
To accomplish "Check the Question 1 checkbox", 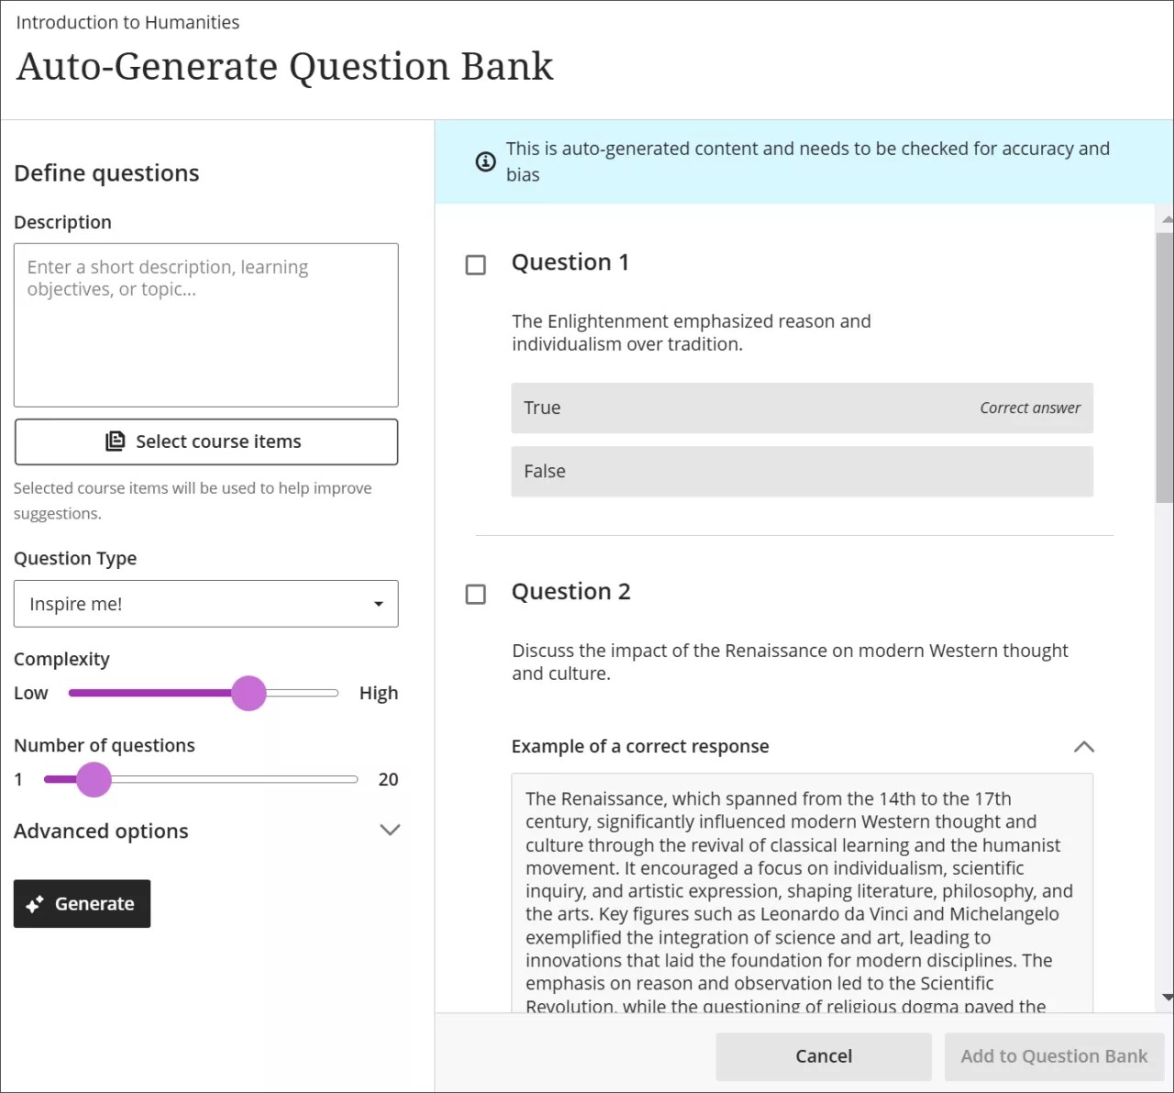I will 476,264.
